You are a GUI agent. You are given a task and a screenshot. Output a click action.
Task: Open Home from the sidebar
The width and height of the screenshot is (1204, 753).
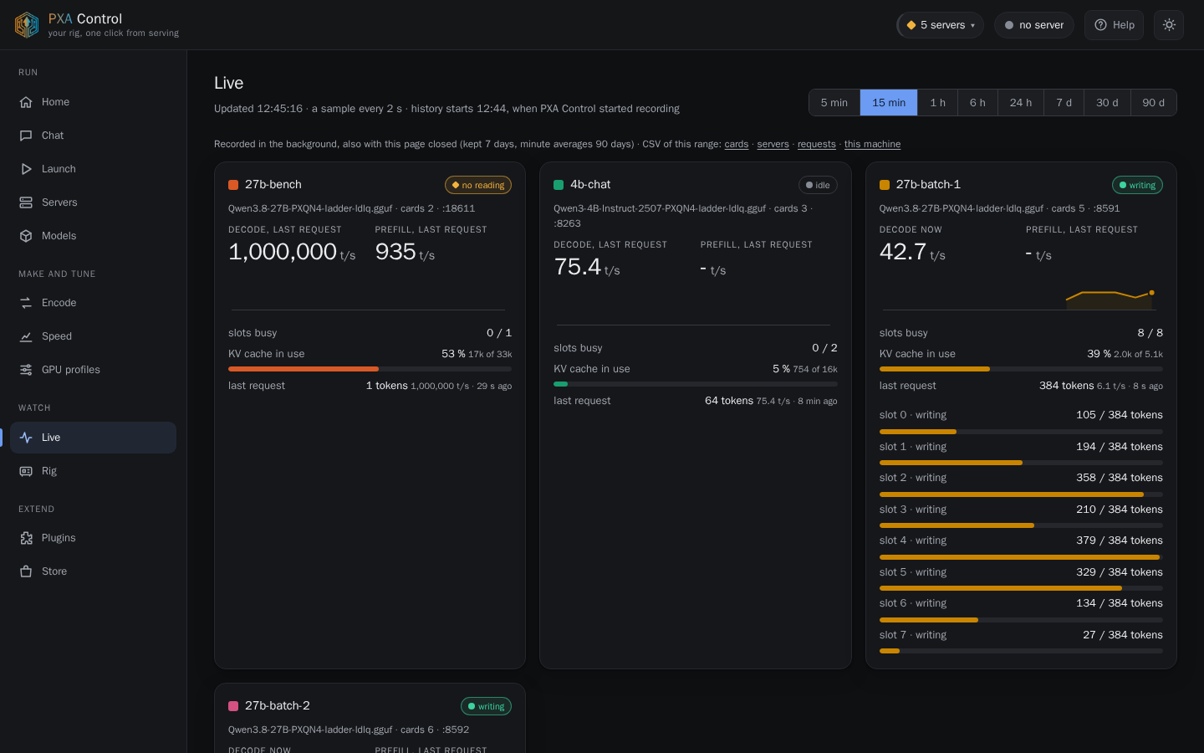pyautogui.click(x=93, y=102)
